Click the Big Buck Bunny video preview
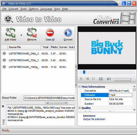The height and width of the screenshot is (135, 137). tap(107, 48)
